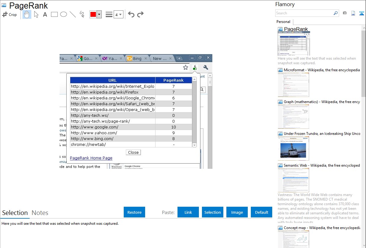Click the Restore button
This screenshot has width=366, height=248.
pyautogui.click(x=134, y=212)
